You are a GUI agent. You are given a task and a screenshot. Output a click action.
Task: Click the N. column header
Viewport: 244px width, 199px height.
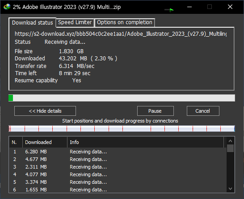(x=16, y=142)
